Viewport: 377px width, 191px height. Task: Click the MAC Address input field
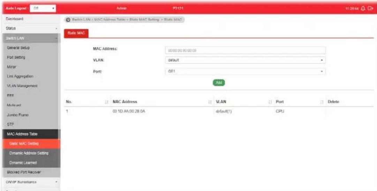[x=245, y=50]
